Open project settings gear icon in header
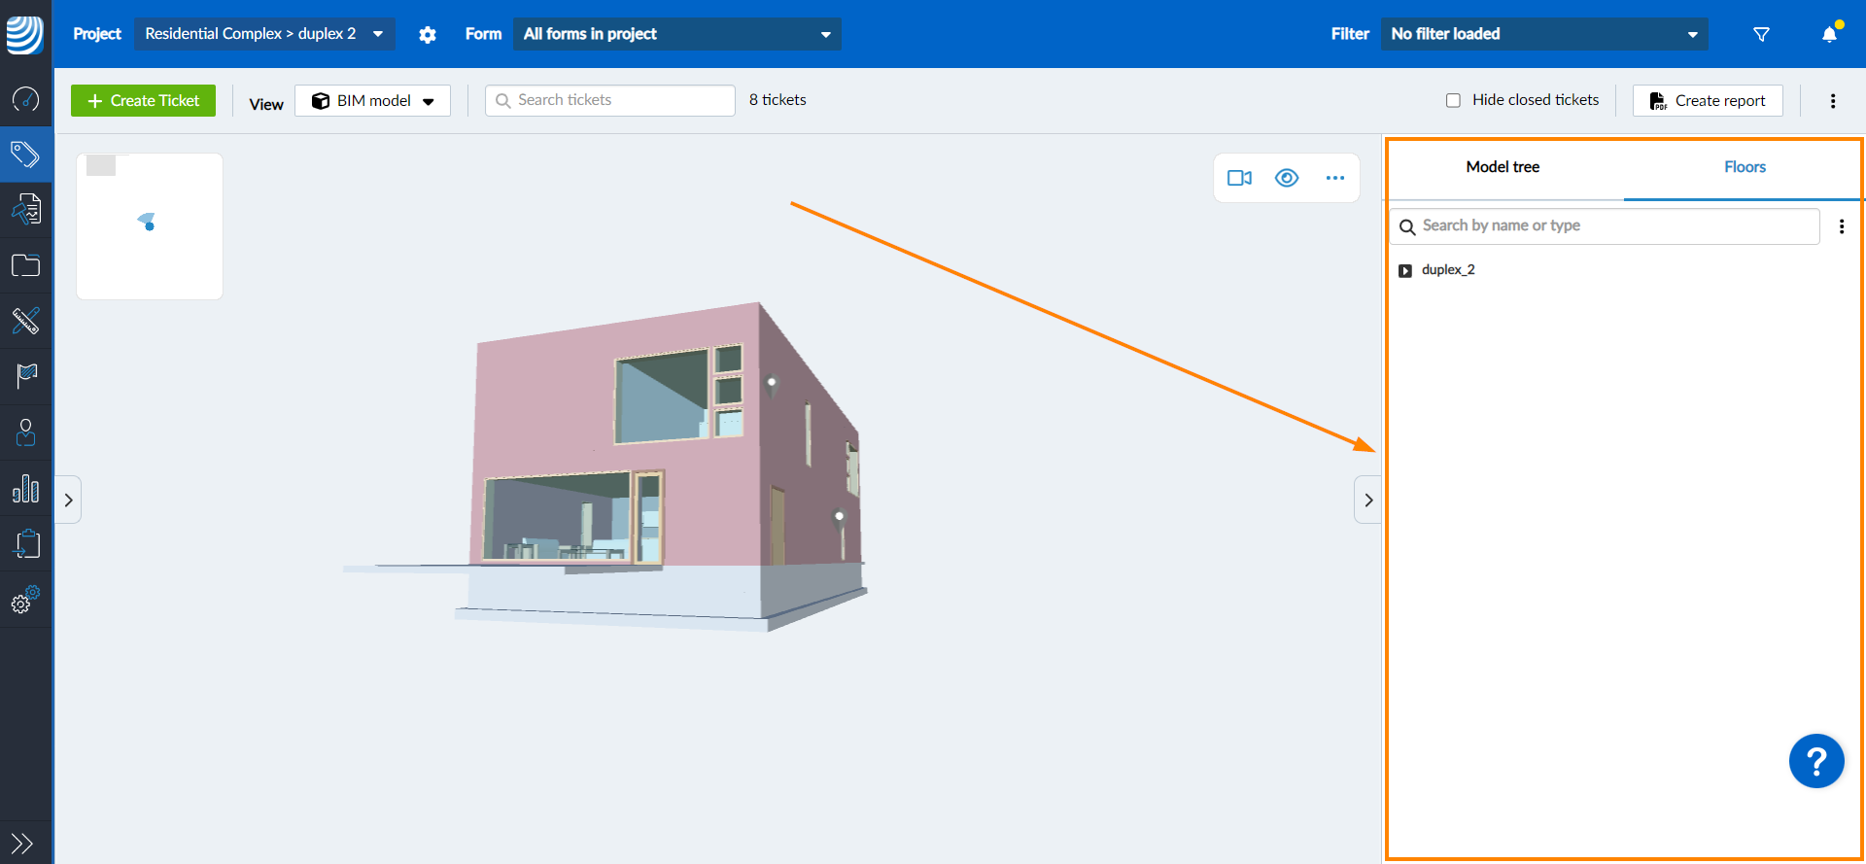 (428, 35)
